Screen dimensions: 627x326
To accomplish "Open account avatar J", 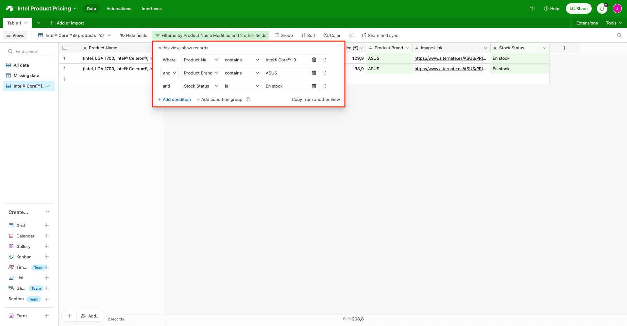I will 617,8.
